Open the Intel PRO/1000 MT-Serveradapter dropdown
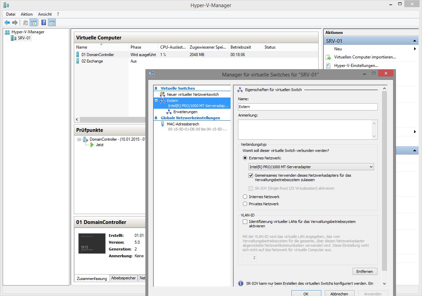The image size is (422, 296). coord(311,167)
